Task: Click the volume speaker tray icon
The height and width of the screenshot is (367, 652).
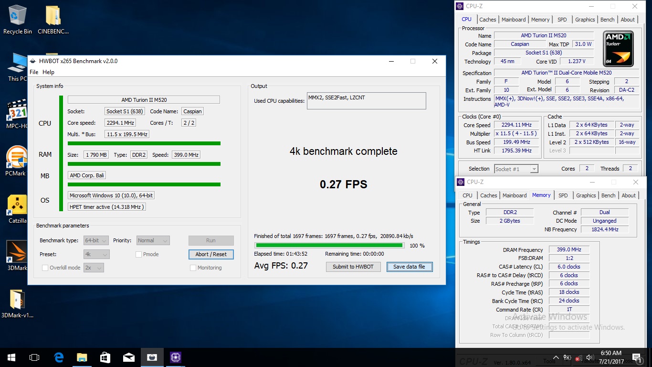Action: click(x=589, y=357)
